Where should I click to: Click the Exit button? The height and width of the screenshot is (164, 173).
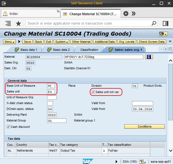[x=48, y=42]
